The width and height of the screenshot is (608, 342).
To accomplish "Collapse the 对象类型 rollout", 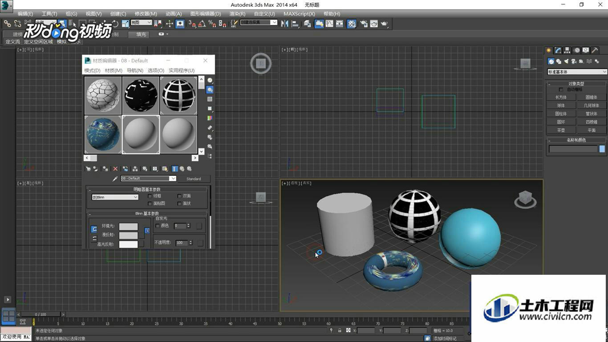I will (x=576, y=84).
